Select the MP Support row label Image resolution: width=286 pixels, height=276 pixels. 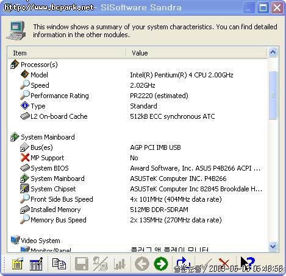[48, 158]
